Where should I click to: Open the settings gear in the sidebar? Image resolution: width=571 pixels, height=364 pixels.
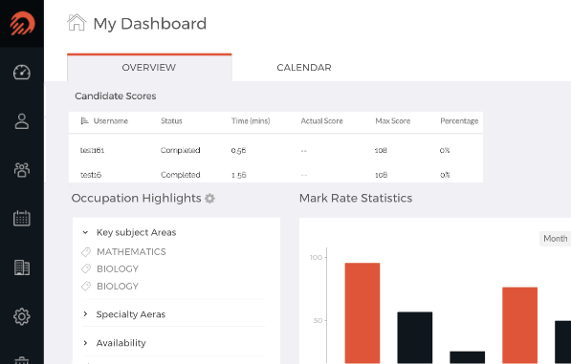tap(22, 316)
